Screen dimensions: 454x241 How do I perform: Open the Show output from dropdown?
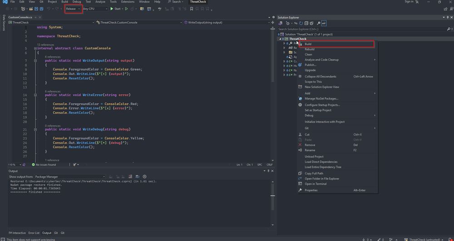pos(69,177)
